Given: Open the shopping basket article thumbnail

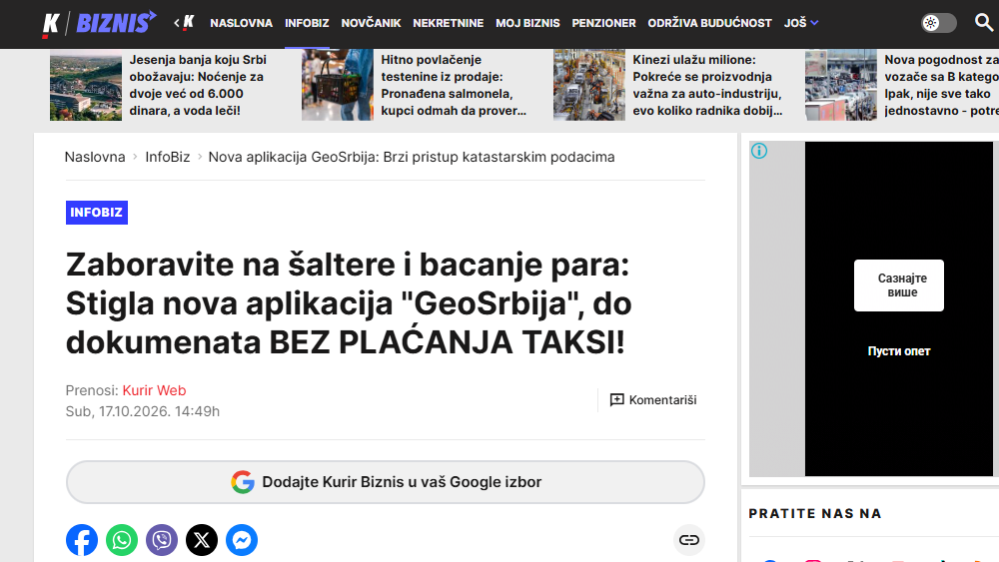Looking at the screenshot, I should [x=337, y=85].
